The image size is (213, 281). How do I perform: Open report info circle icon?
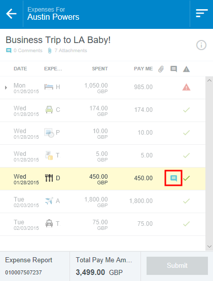(201, 45)
